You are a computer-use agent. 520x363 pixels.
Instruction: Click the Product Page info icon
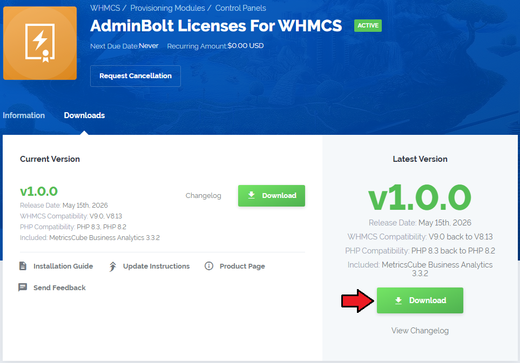pos(209,266)
